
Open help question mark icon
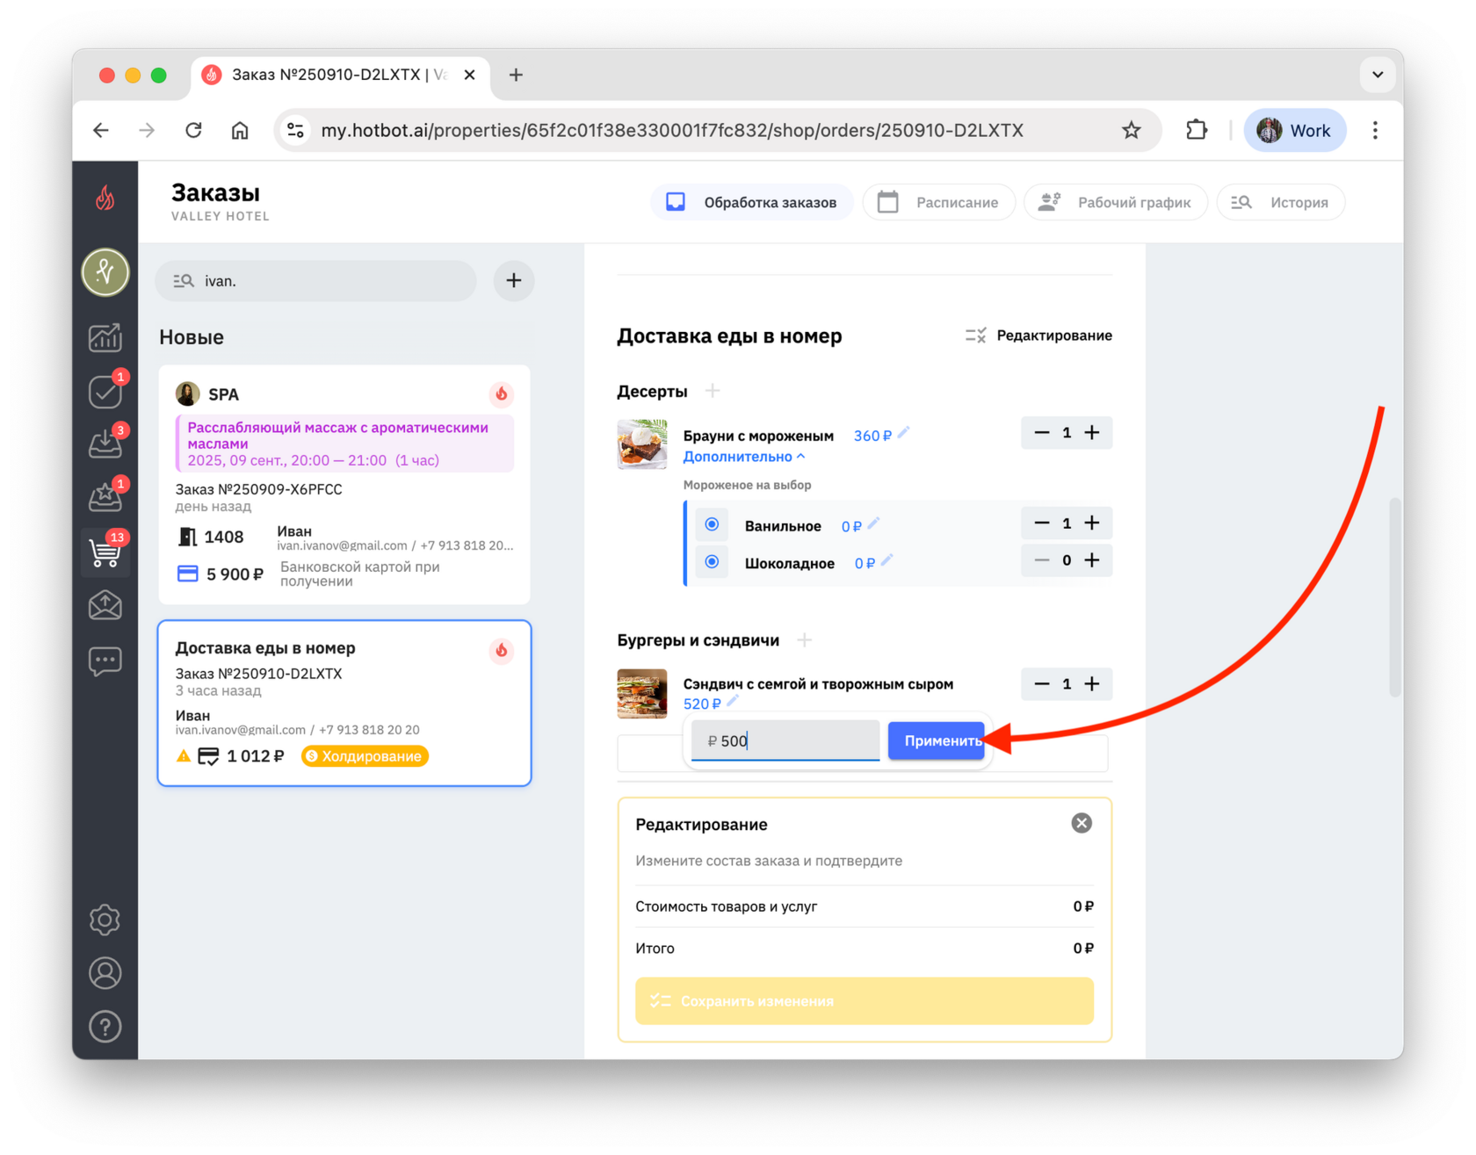(105, 1026)
